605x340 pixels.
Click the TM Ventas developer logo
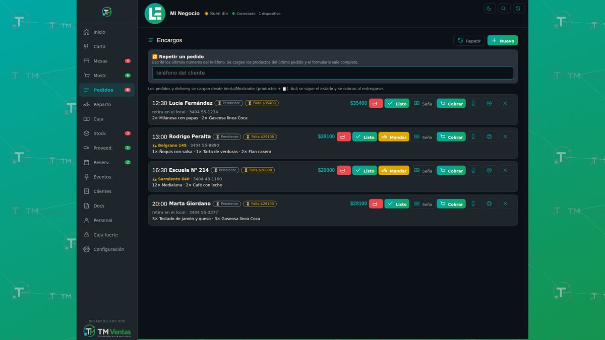pyautogui.click(x=107, y=331)
